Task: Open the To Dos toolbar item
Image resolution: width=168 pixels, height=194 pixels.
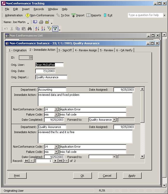Action: [63, 15]
